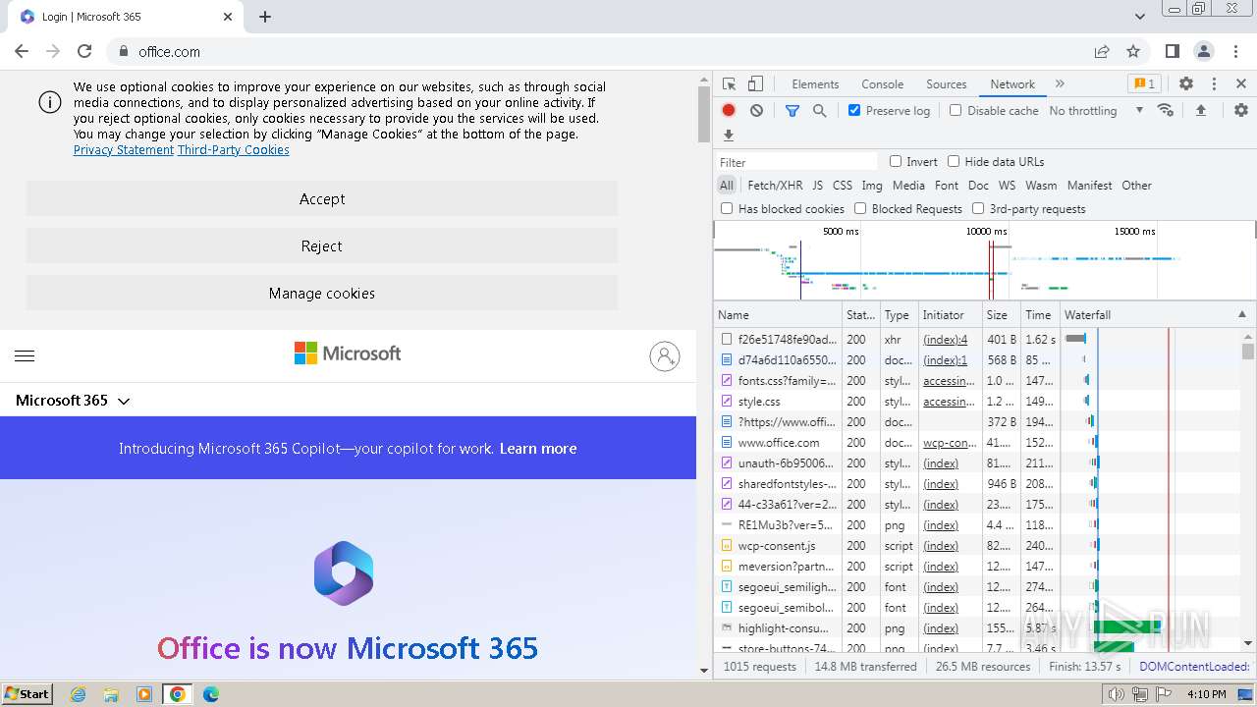Check Blocked Requests checkbox

click(860, 209)
